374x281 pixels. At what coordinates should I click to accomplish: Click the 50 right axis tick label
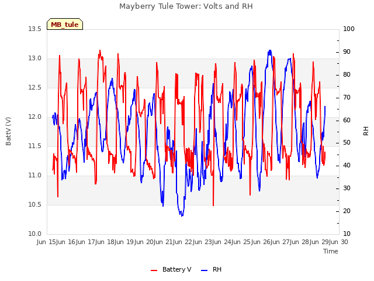[x=347, y=143]
